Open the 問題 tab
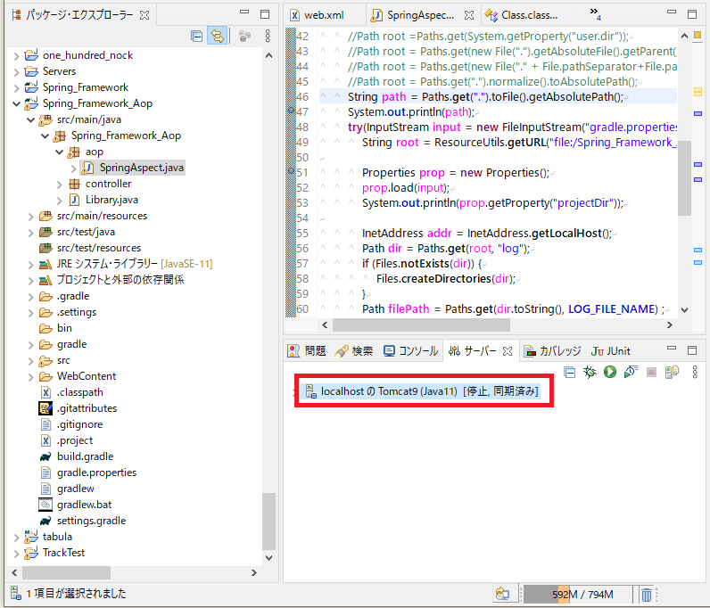The image size is (710, 608). 307,351
